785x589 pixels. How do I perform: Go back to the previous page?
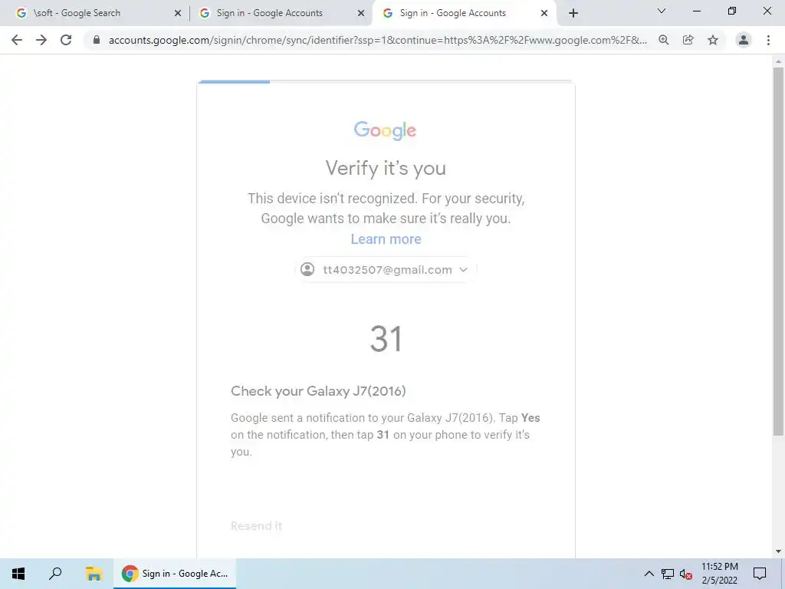(17, 40)
